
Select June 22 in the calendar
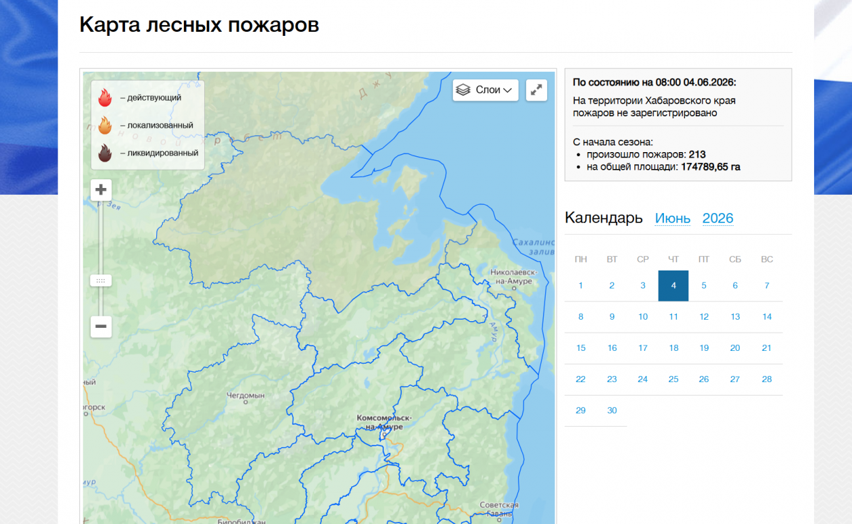point(581,379)
